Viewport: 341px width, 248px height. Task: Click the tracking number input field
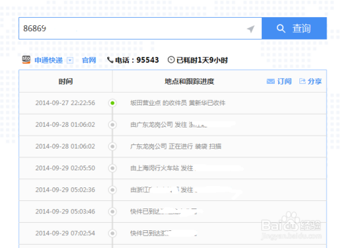coord(140,29)
